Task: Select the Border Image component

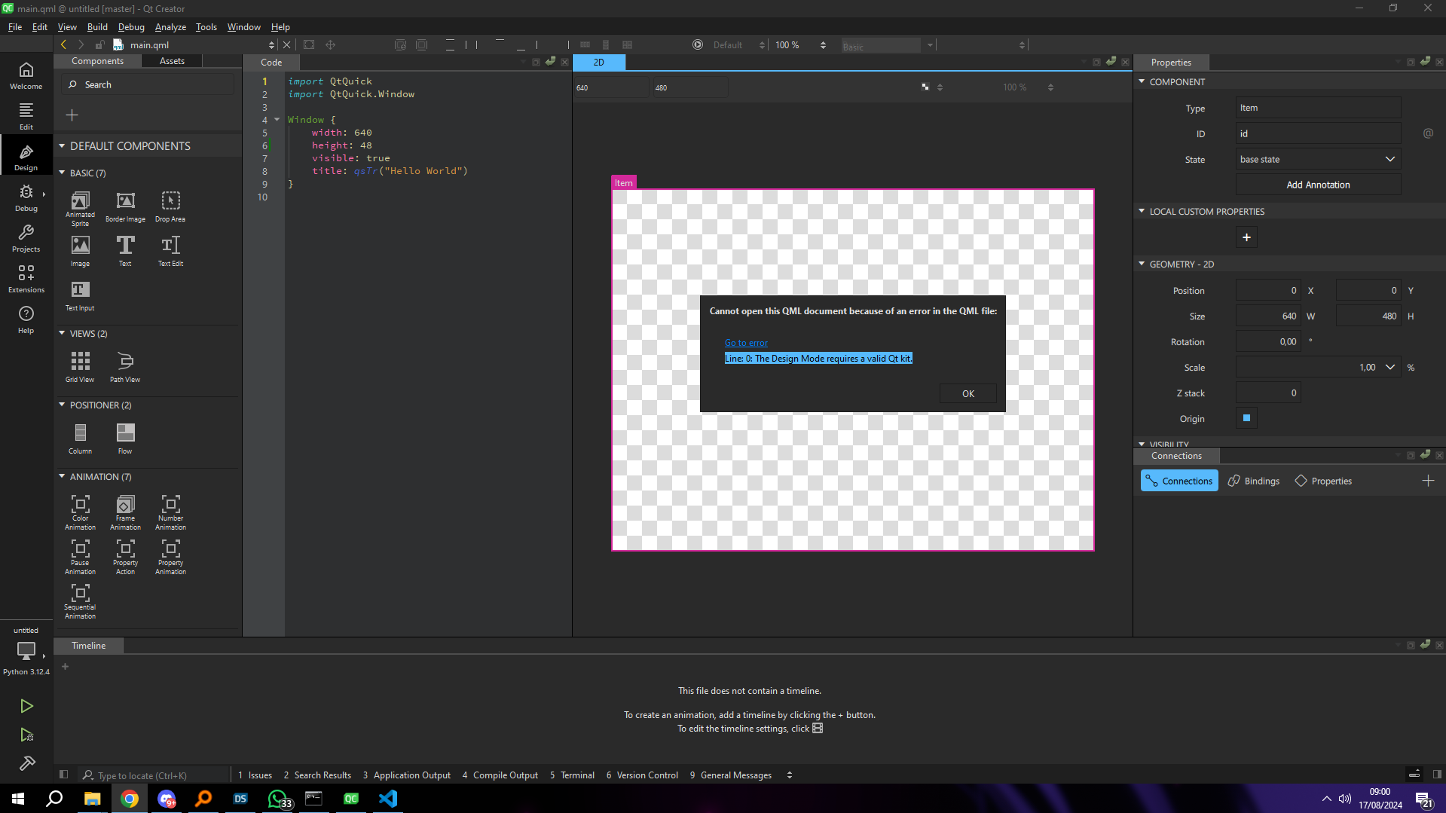Action: (125, 208)
